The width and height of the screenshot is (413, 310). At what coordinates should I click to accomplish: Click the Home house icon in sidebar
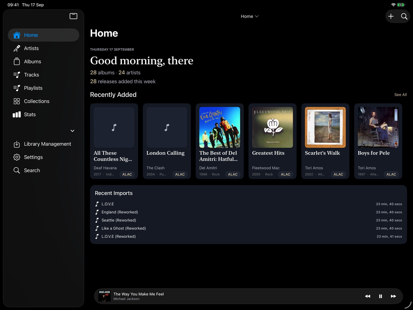click(x=17, y=35)
